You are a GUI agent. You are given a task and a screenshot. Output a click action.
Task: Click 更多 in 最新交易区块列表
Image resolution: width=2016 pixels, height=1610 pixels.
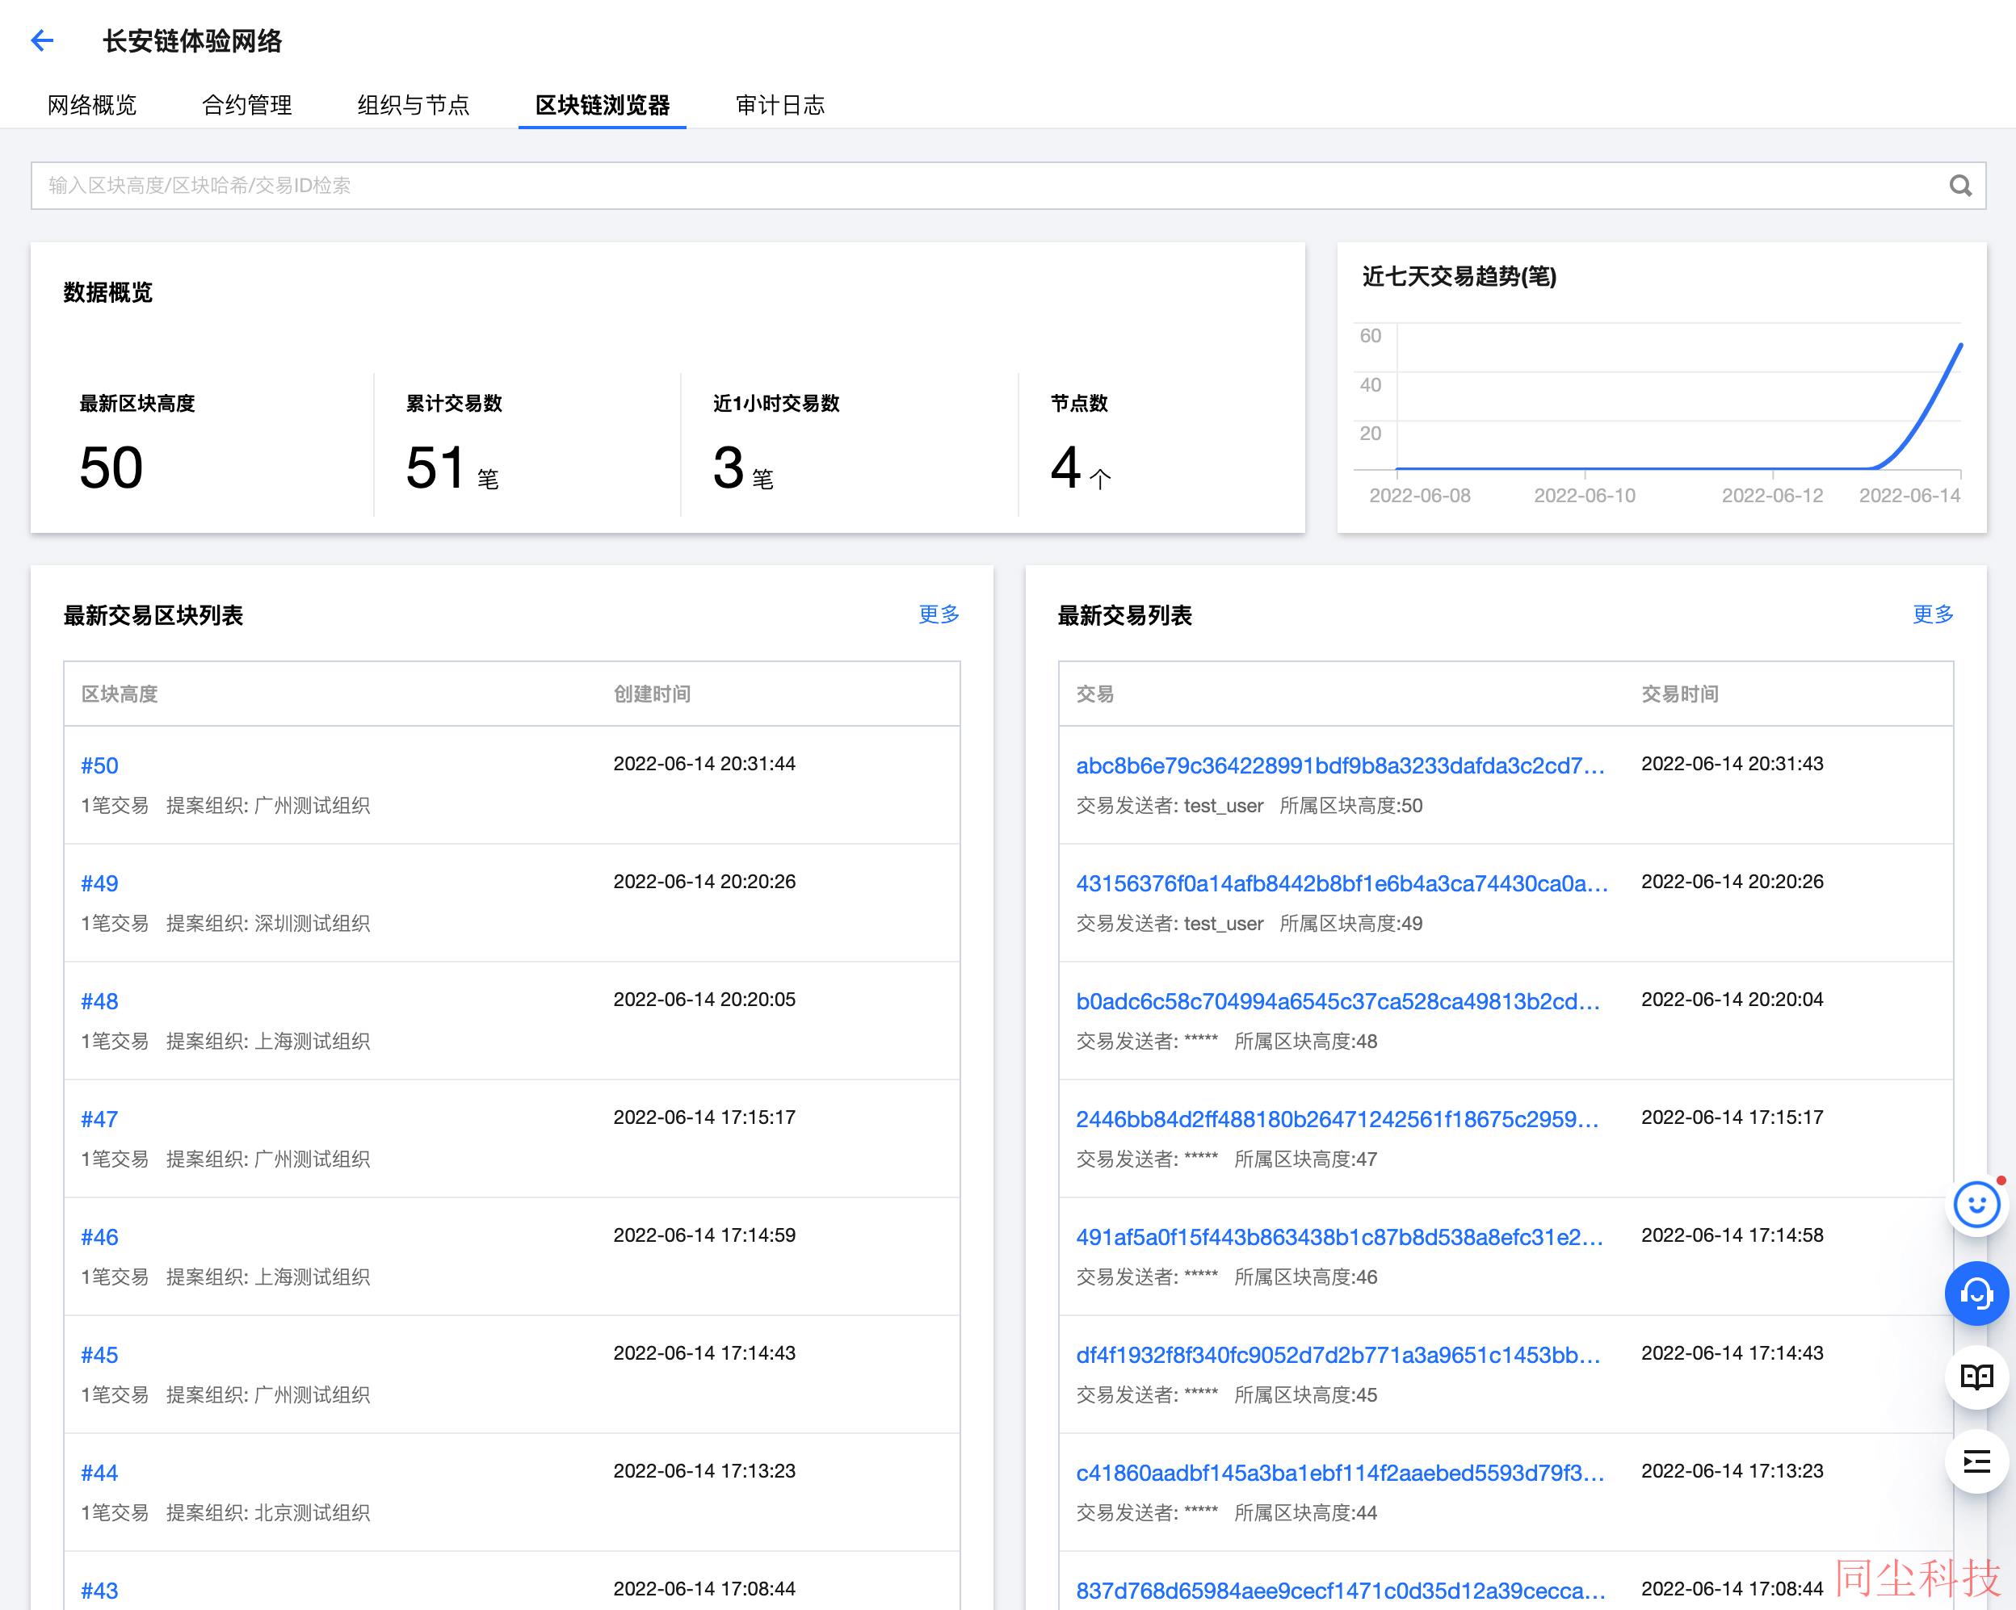[939, 614]
